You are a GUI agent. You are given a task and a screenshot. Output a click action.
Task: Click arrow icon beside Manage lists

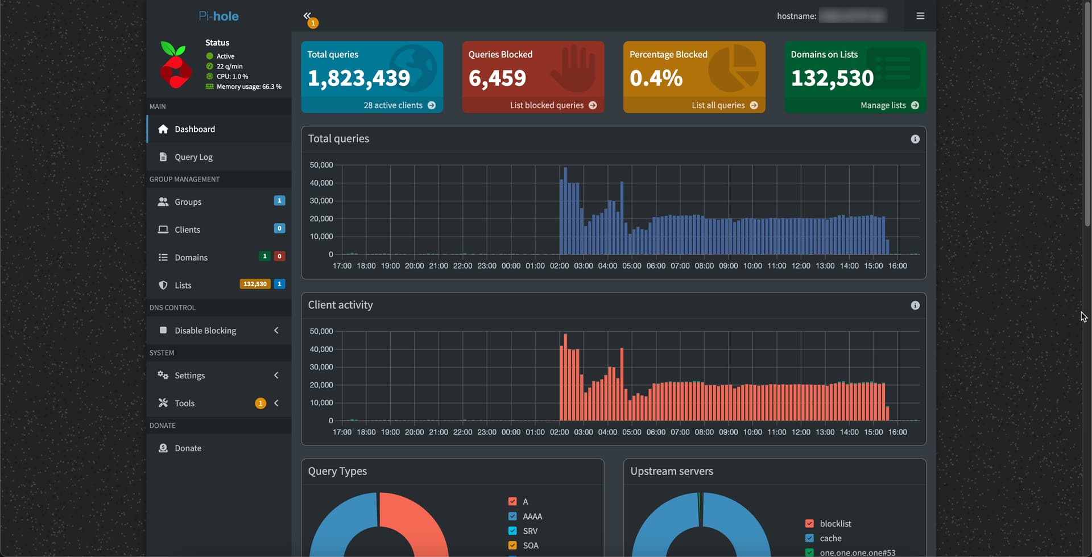(x=915, y=105)
